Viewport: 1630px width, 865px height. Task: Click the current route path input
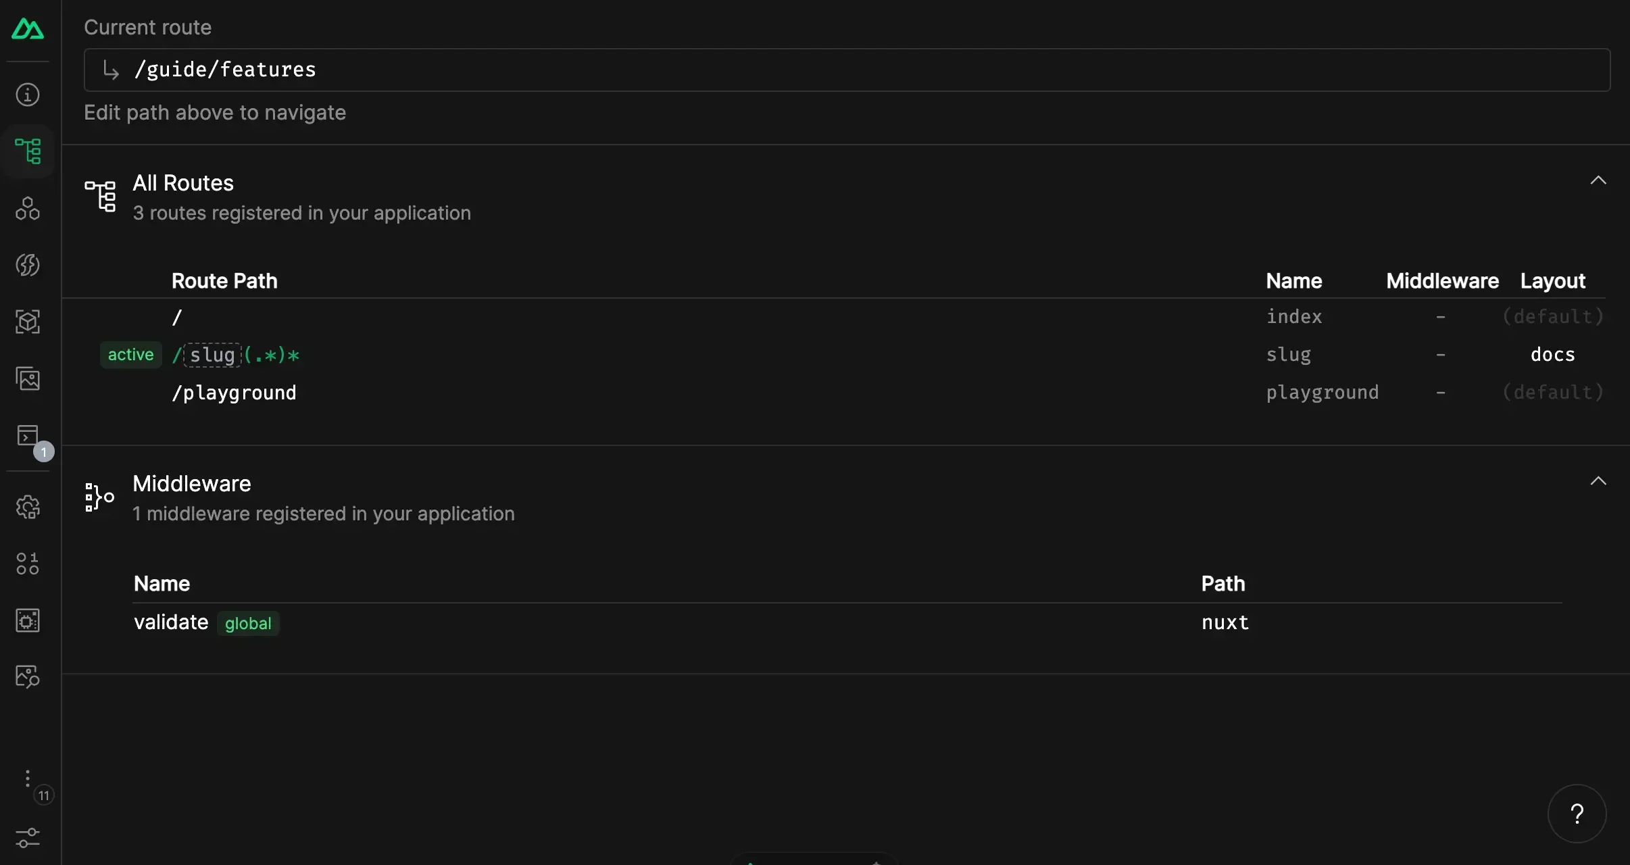tap(846, 70)
